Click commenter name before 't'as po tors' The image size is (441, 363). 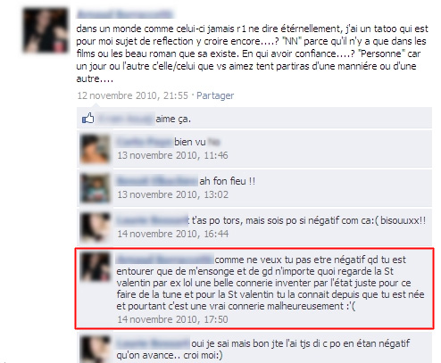[153, 220]
